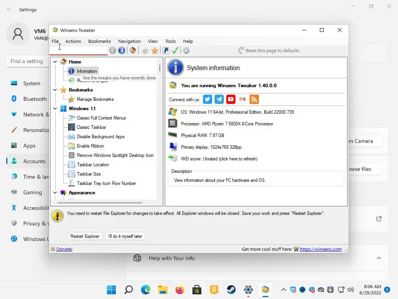The height and width of the screenshot is (299, 398).
Task: Collapse Help with Your info section
Action: click(x=379, y=258)
